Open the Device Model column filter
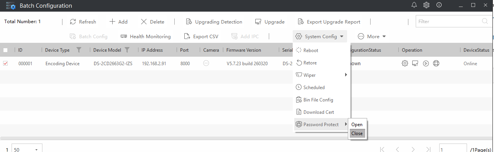This screenshot has width=494, height=152. tap(127, 50)
